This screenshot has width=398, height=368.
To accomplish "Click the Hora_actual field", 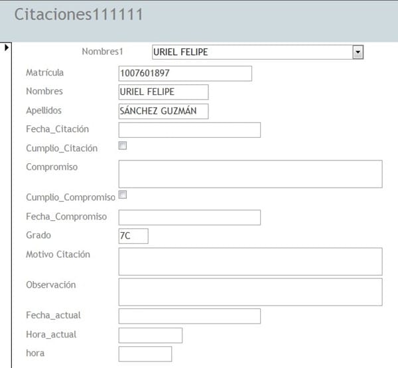I will coord(150,335).
